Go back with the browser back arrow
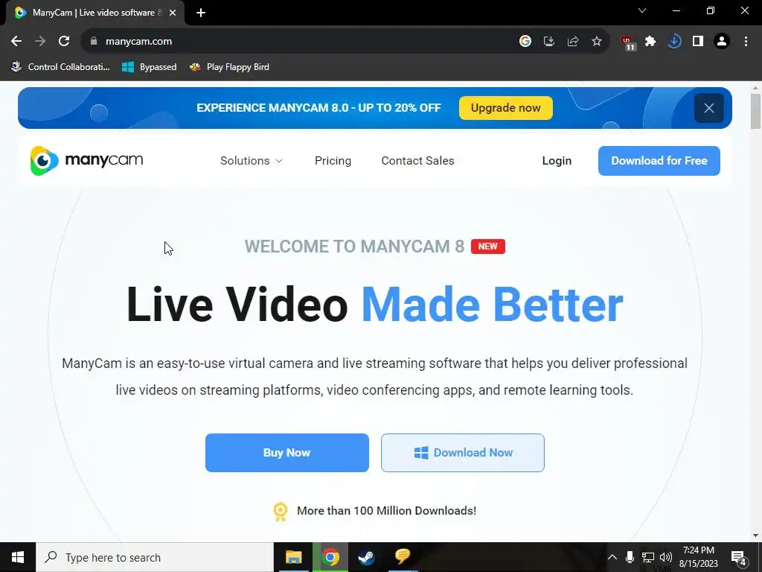Viewport: 762px width, 572px height. tap(16, 42)
